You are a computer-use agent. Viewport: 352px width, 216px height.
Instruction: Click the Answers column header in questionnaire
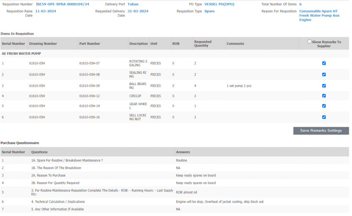click(x=183, y=152)
